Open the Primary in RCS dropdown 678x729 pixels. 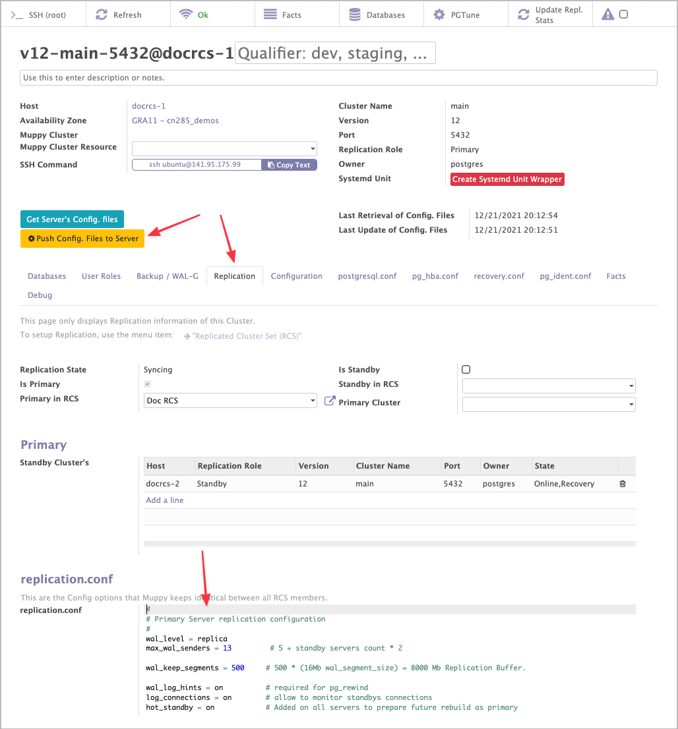click(x=230, y=401)
